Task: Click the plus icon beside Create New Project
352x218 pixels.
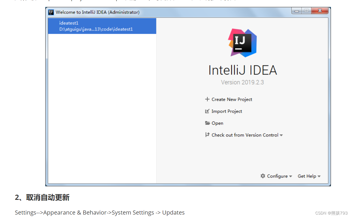Action: pos(207,99)
